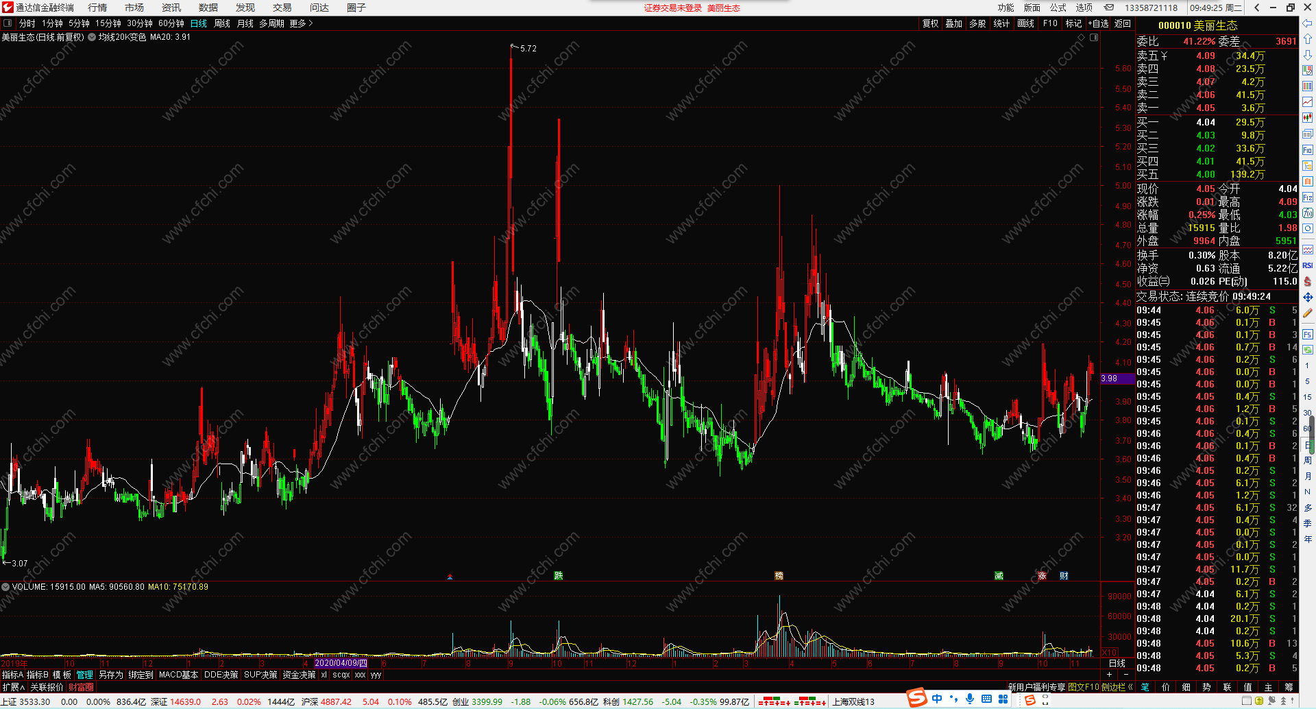Collapse the 侧边栏 sidebar
Screen dimensions: 1316x709
[x=1117, y=687]
